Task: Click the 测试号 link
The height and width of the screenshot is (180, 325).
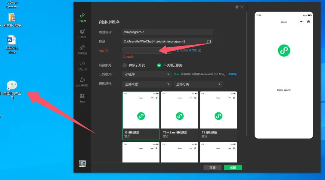Action: 193,50
